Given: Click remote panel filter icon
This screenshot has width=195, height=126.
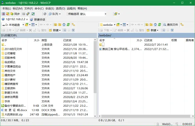Looking at the screenshot, I should [x=124, y=25].
